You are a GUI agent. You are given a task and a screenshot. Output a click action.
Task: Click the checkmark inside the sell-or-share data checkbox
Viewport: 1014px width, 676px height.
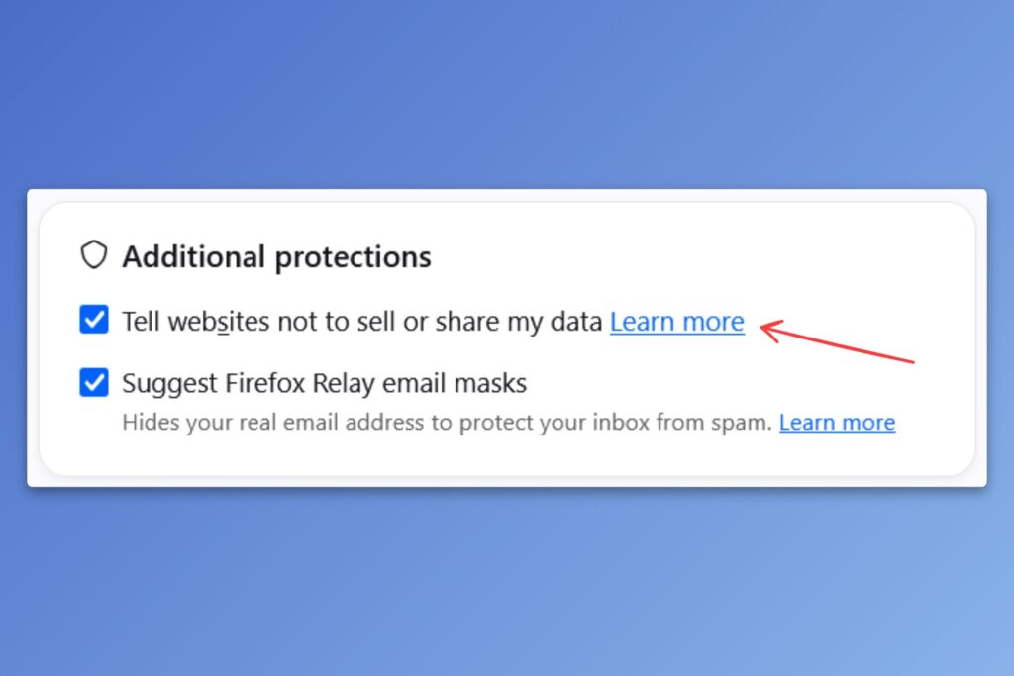pos(94,320)
